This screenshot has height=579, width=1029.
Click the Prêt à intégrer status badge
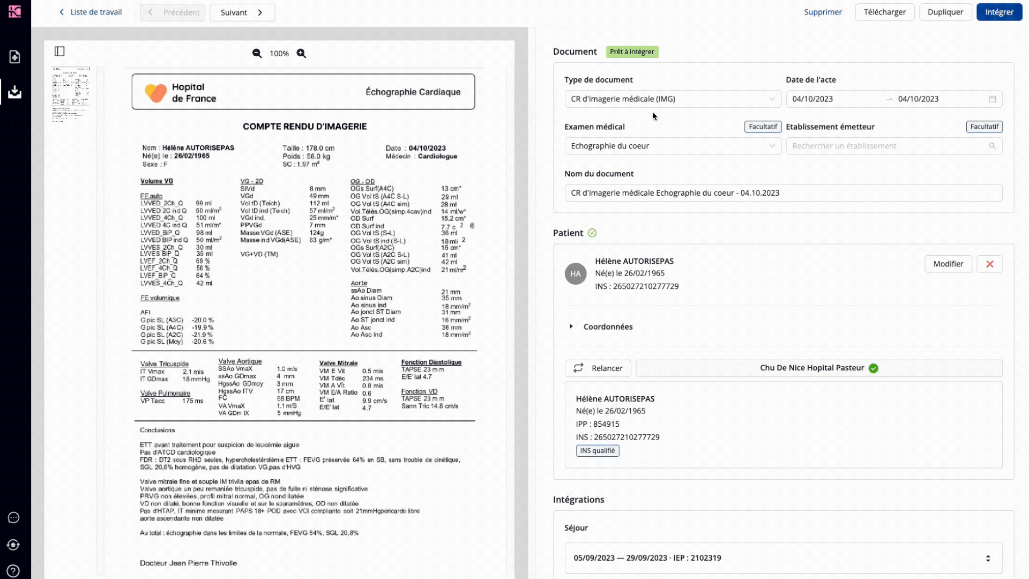pos(632,52)
